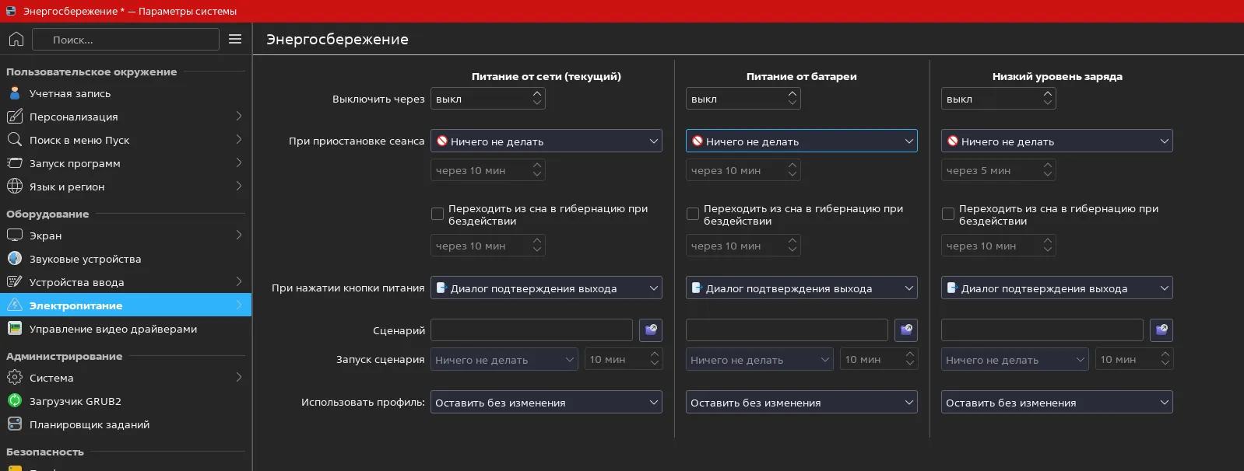Click the Запуск программ icon
Screen dimensions: 1244x471
pyautogui.click(x=15, y=163)
